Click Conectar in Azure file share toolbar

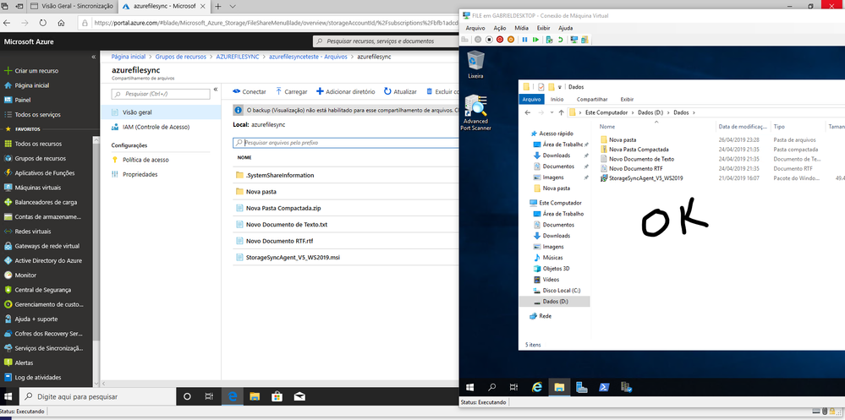[x=250, y=91]
